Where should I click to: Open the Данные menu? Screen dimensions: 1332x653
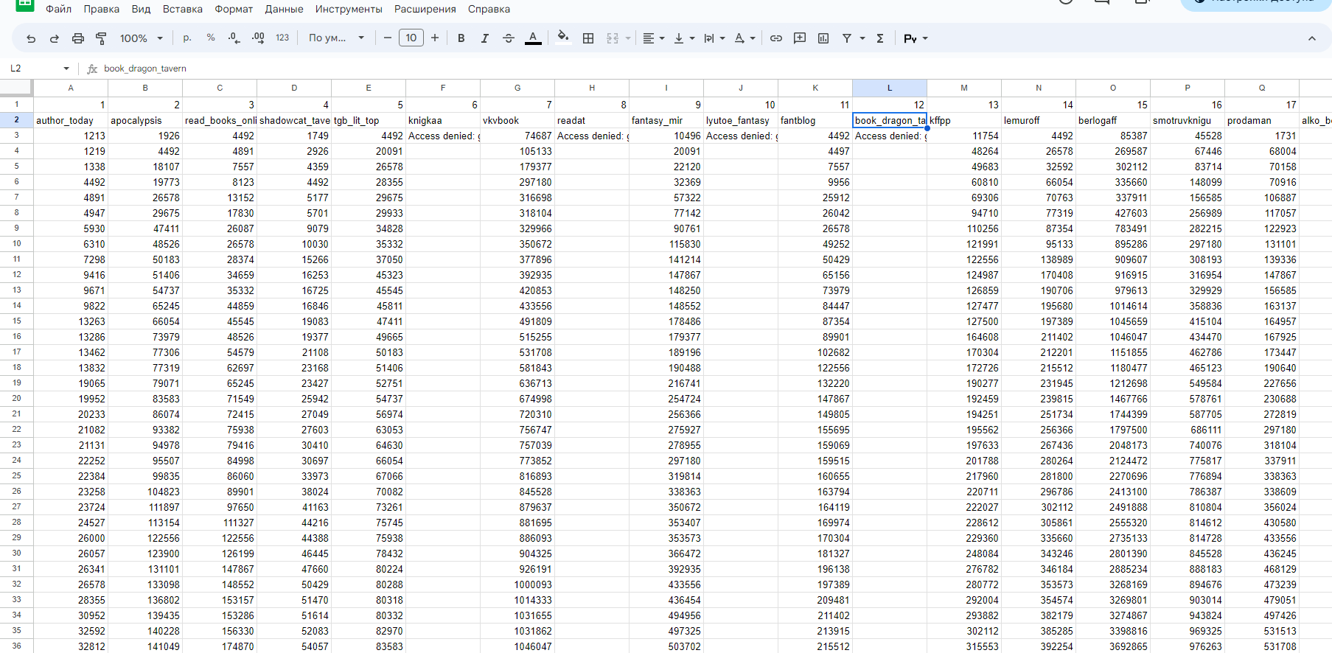pos(284,9)
